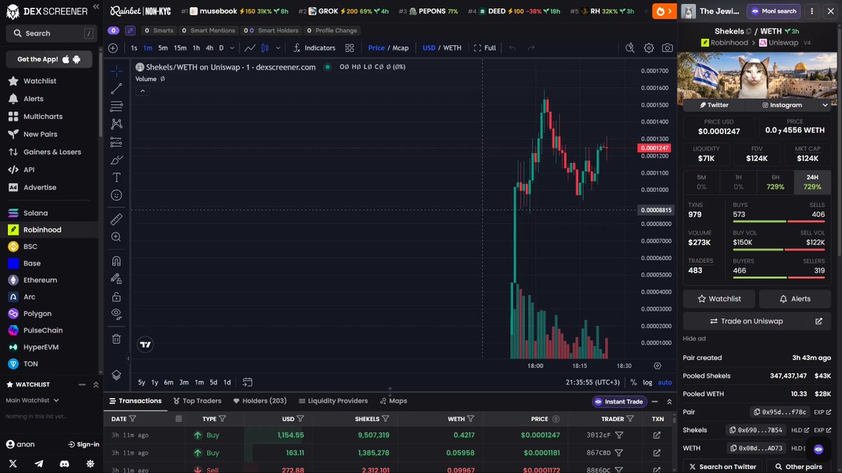The image size is (842, 473).
Task: Select the ruler measure tool
Action: (116, 219)
